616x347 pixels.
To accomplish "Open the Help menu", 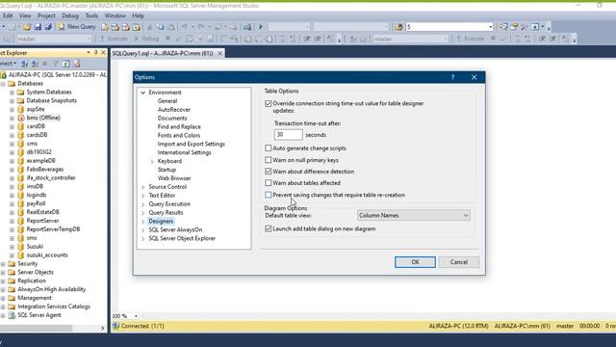I will pyautogui.click(x=138, y=15).
